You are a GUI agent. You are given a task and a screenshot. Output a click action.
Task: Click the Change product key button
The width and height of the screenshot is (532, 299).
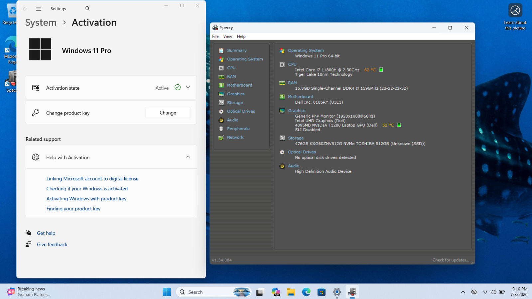click(168, 113)
